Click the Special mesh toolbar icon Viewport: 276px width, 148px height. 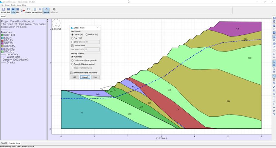pos(46,10)
